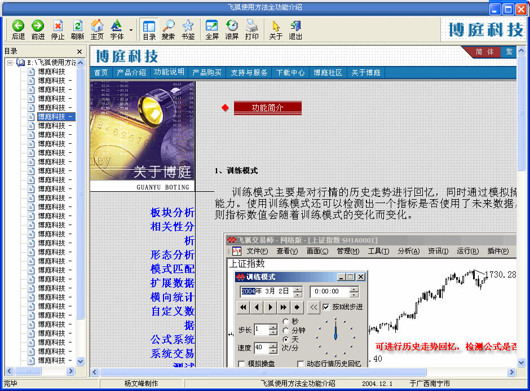This screenshot has height=391, width=530.
Task: Collapse the E:\飞狐使用方法 root tree node
Action: (10, 63)
